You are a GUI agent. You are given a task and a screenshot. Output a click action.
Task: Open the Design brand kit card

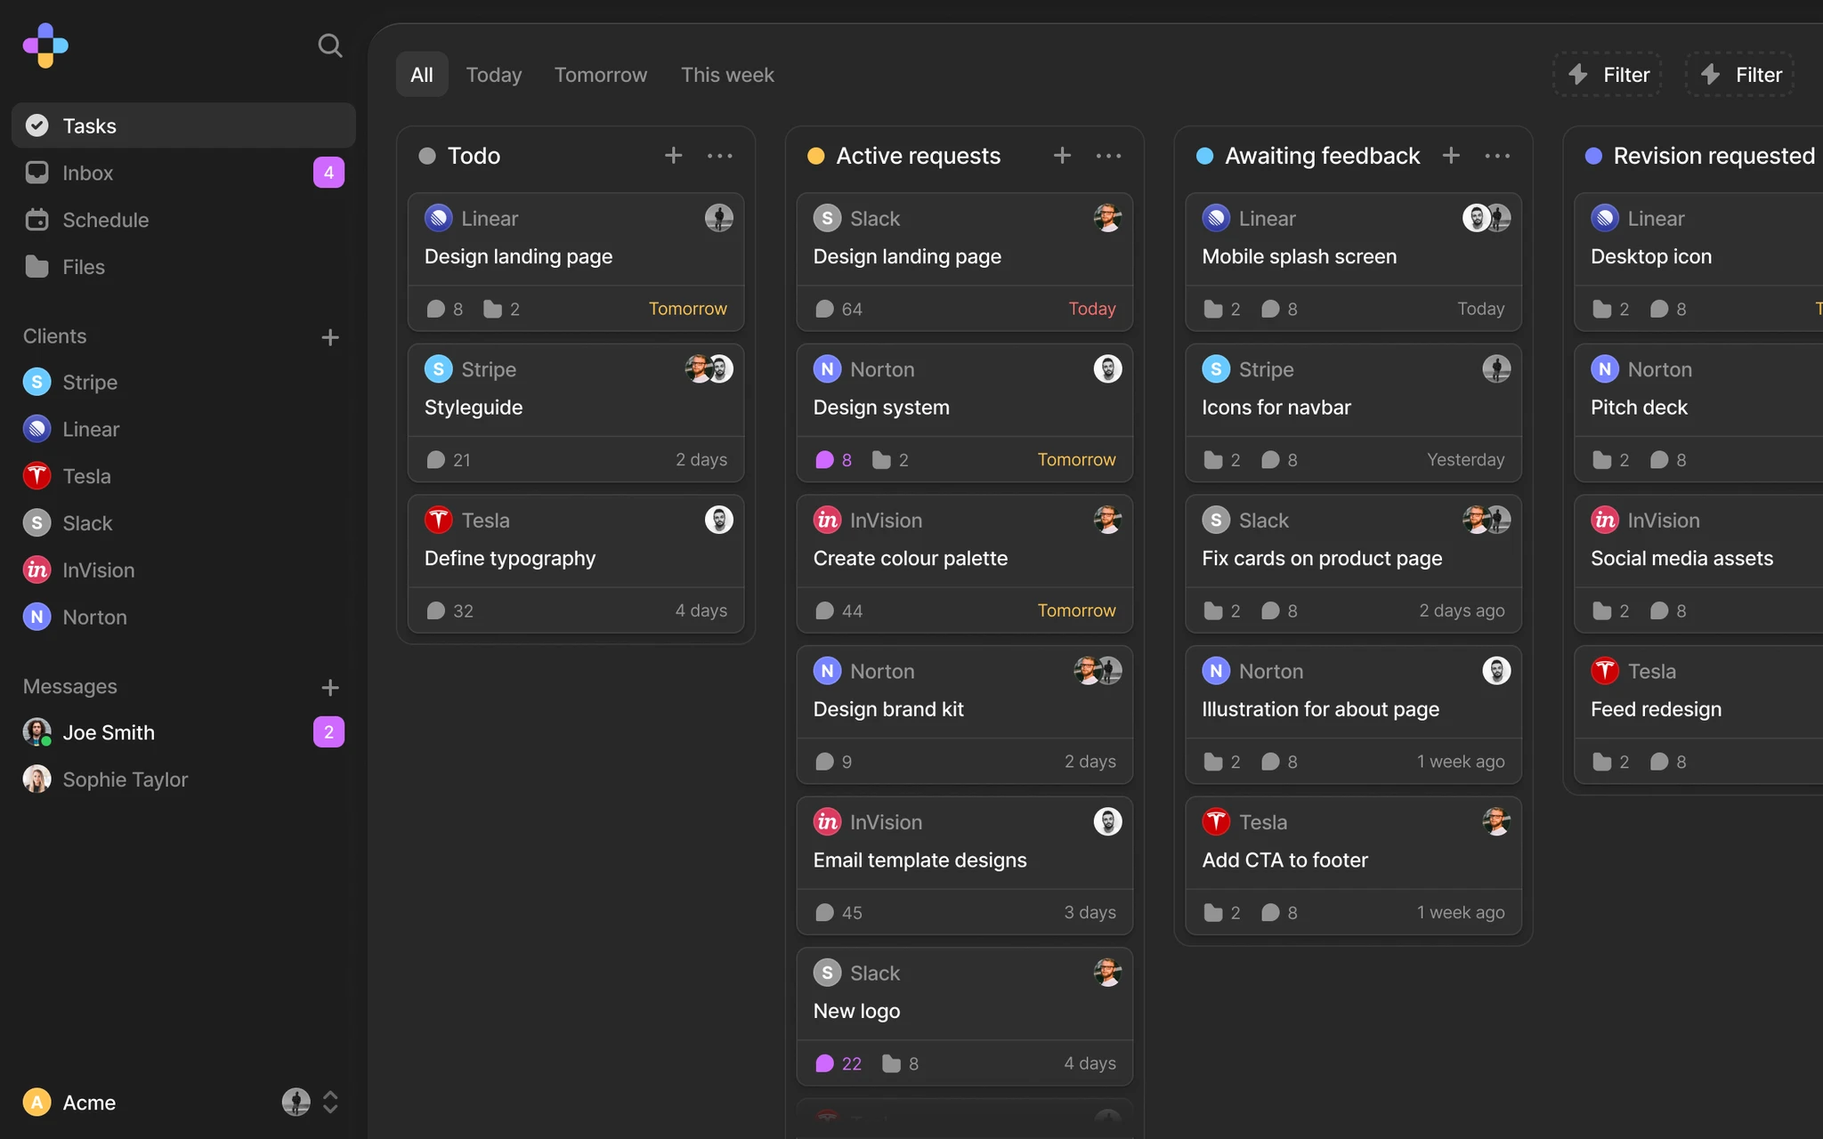click(965, 715)
